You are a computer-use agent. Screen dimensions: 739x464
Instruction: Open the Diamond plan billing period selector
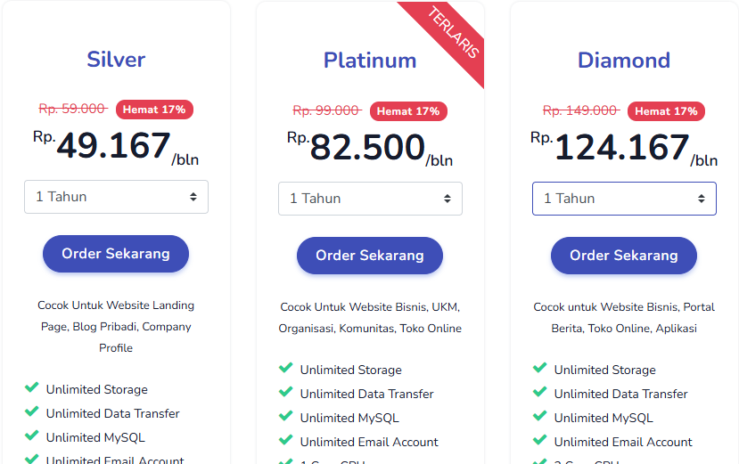point(624,199)
